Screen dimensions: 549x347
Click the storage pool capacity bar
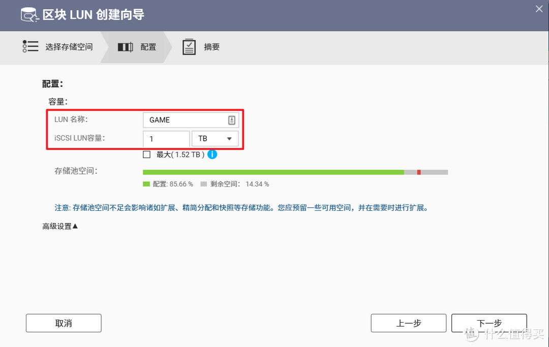[295, 172]
